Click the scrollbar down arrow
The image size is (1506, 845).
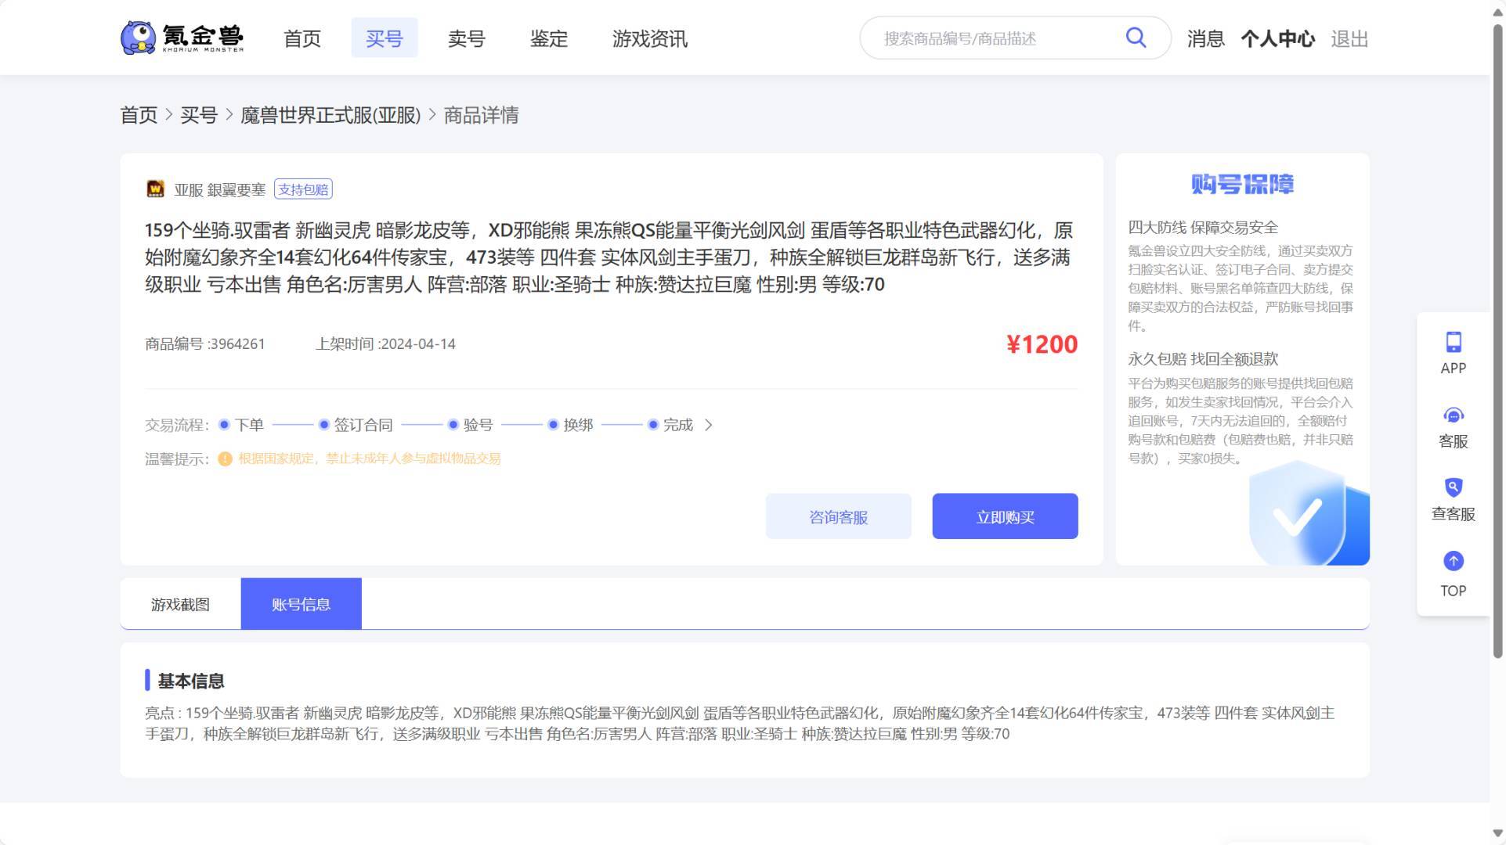pos(1497,833)
